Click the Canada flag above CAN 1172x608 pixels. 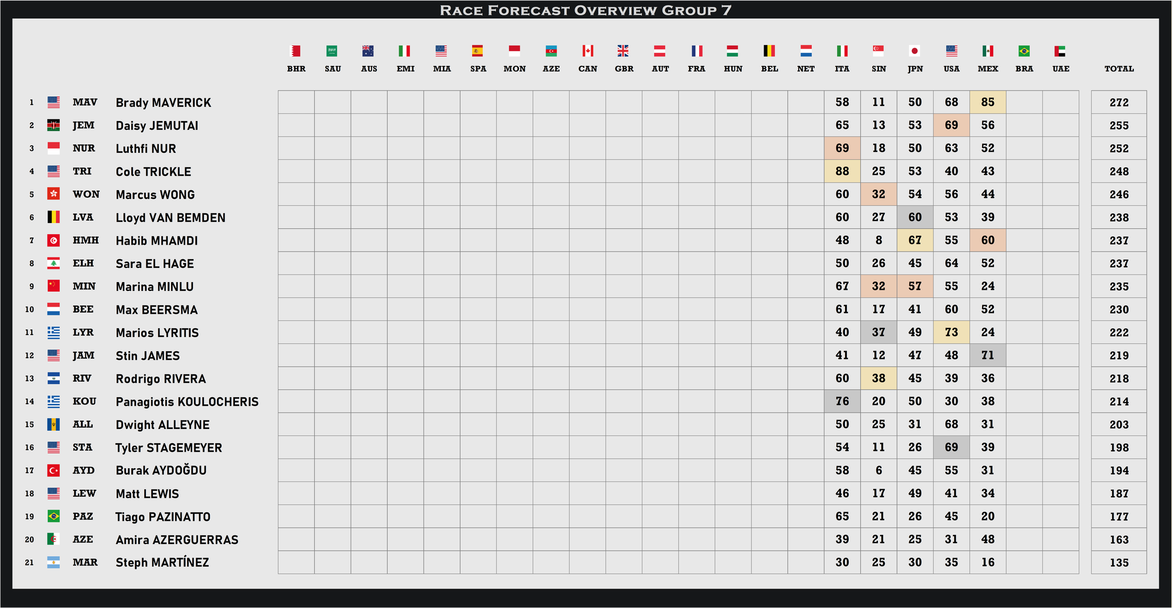point(588,51)
